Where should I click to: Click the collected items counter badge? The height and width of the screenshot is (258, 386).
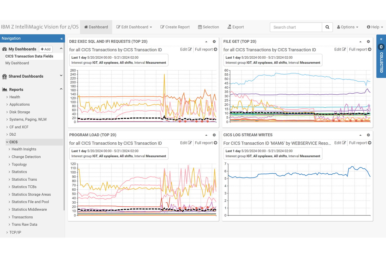click(381, 47)
